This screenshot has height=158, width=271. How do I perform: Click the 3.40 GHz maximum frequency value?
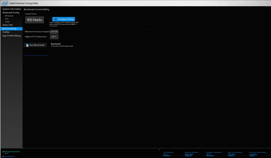click(54, 32)
